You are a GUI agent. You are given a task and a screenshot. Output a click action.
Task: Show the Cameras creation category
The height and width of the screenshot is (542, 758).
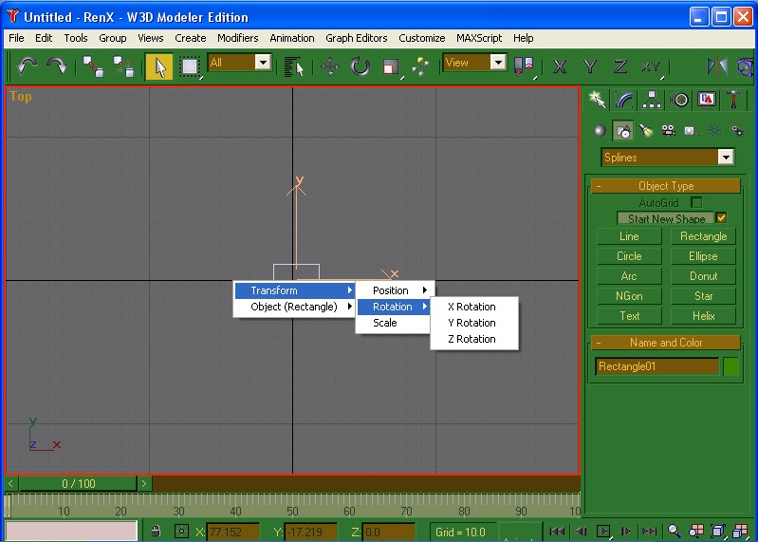tap(668, 131)
